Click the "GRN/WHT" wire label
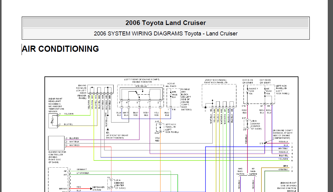 [82, 170]
